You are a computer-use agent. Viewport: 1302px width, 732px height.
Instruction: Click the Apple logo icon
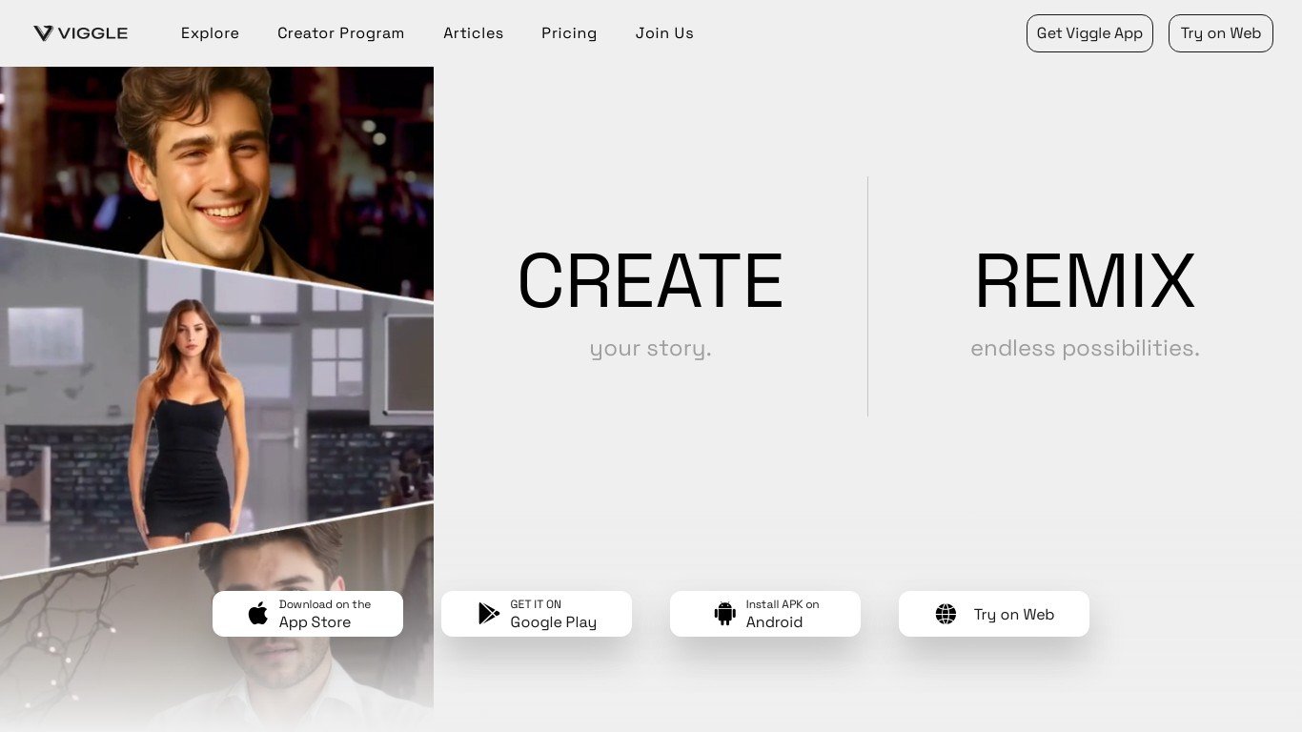pos(258,614)
